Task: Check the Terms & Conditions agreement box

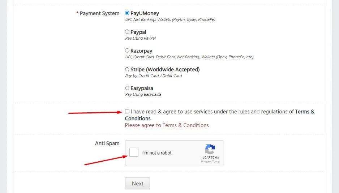Action: point(127,111)
